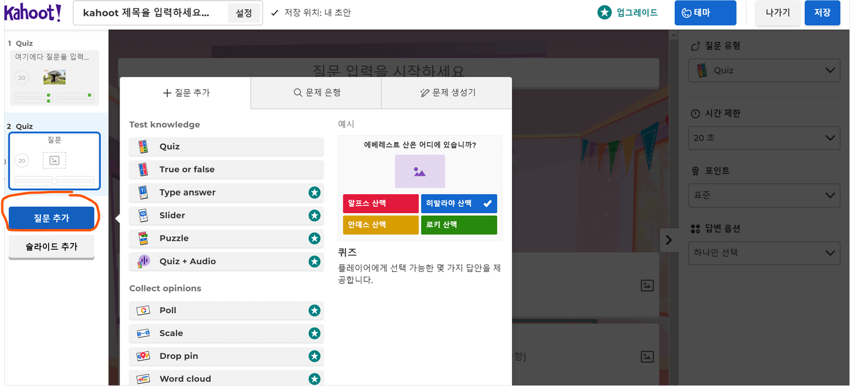Open the 포인트 표준 dropdown
Screen dimensions: 850x386
click(764, 195)
